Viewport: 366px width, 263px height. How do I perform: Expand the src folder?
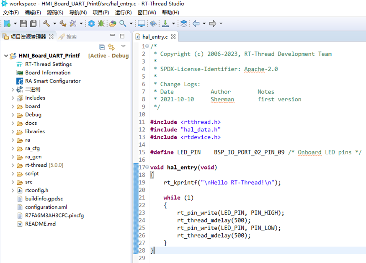click(13, 182)
